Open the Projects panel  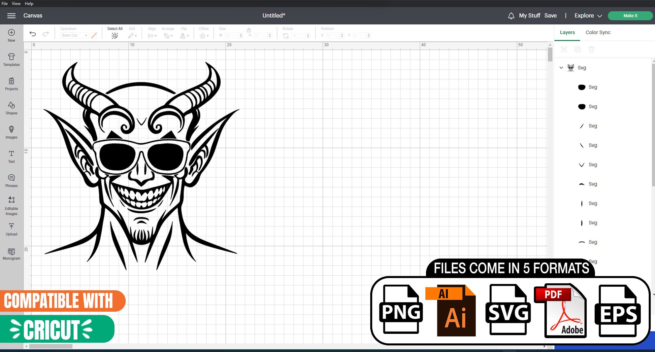click(x=12, y=84)
